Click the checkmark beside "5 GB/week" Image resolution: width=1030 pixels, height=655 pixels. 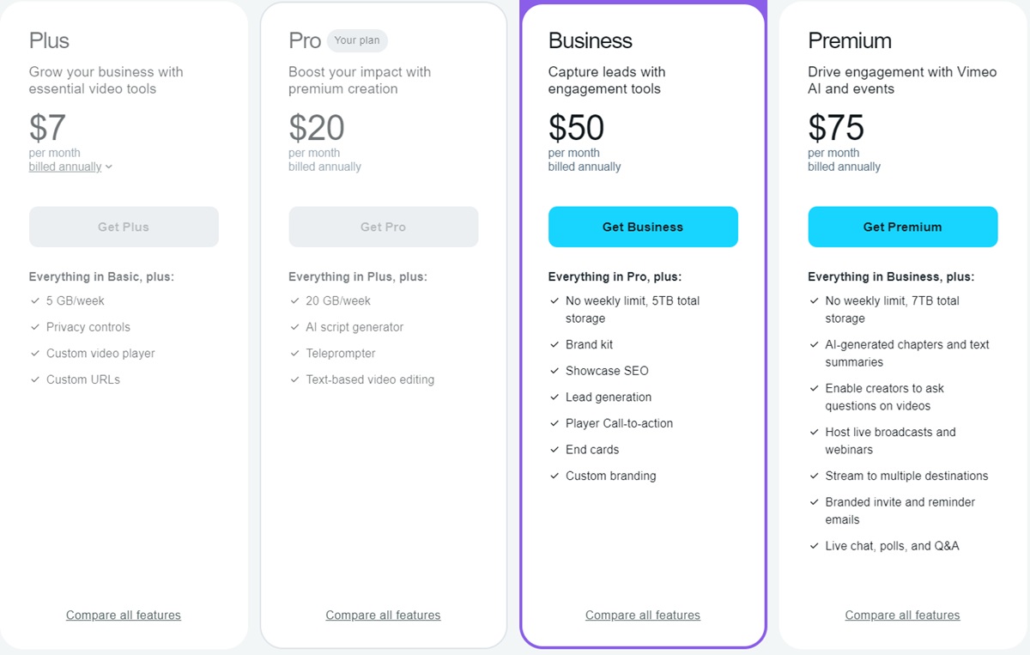pyautogui.click(x=35, y=301)
